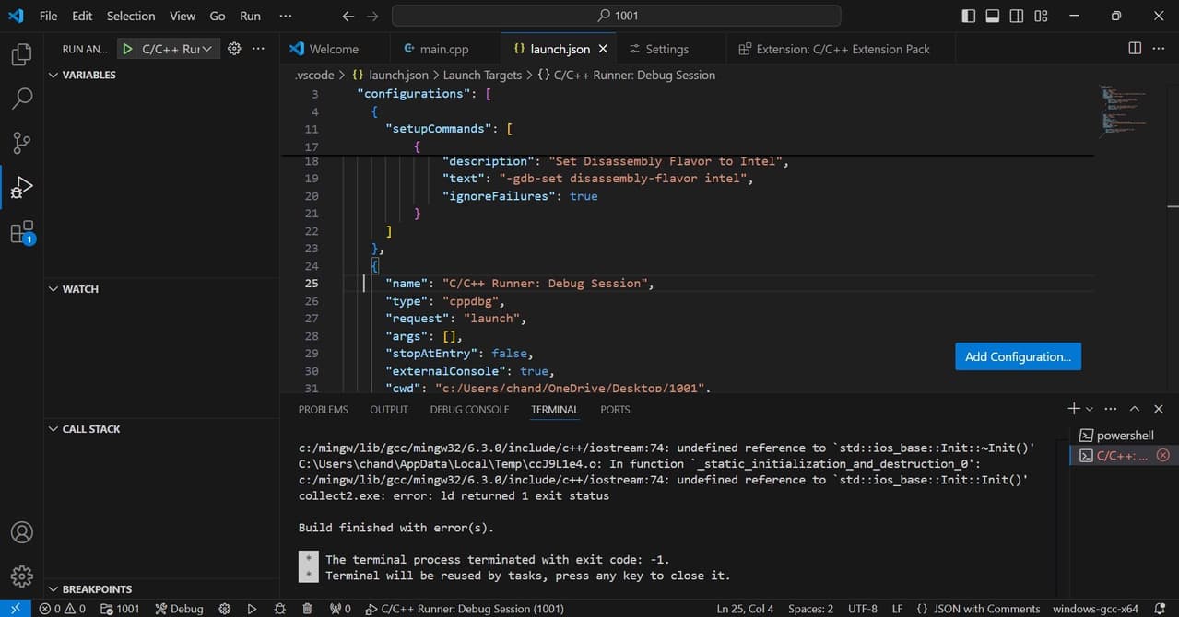The height and width of the screenshot is (617, 1179).
Task: Open the Extensions view icon
Action: tap(21, 232)
